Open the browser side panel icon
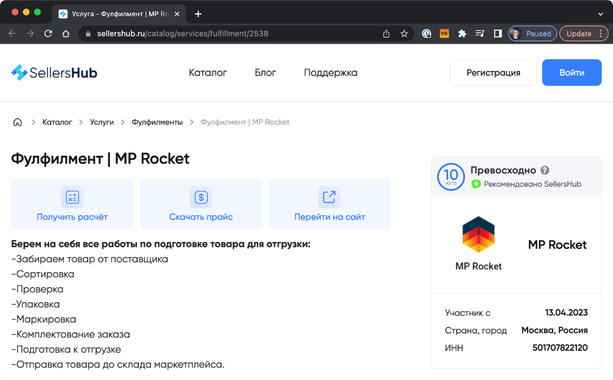Image resolution: width=613 pixels, height=380 pixels. click(x=497, y=33)
